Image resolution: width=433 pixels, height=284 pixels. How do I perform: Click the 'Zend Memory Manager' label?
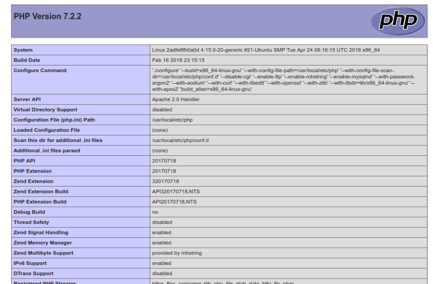coord(43,243)
